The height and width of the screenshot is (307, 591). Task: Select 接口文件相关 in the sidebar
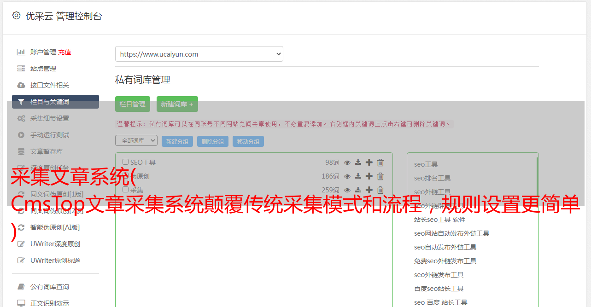click(50, 85)
